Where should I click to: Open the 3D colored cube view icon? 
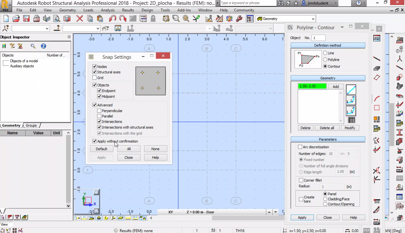(229, 18)
